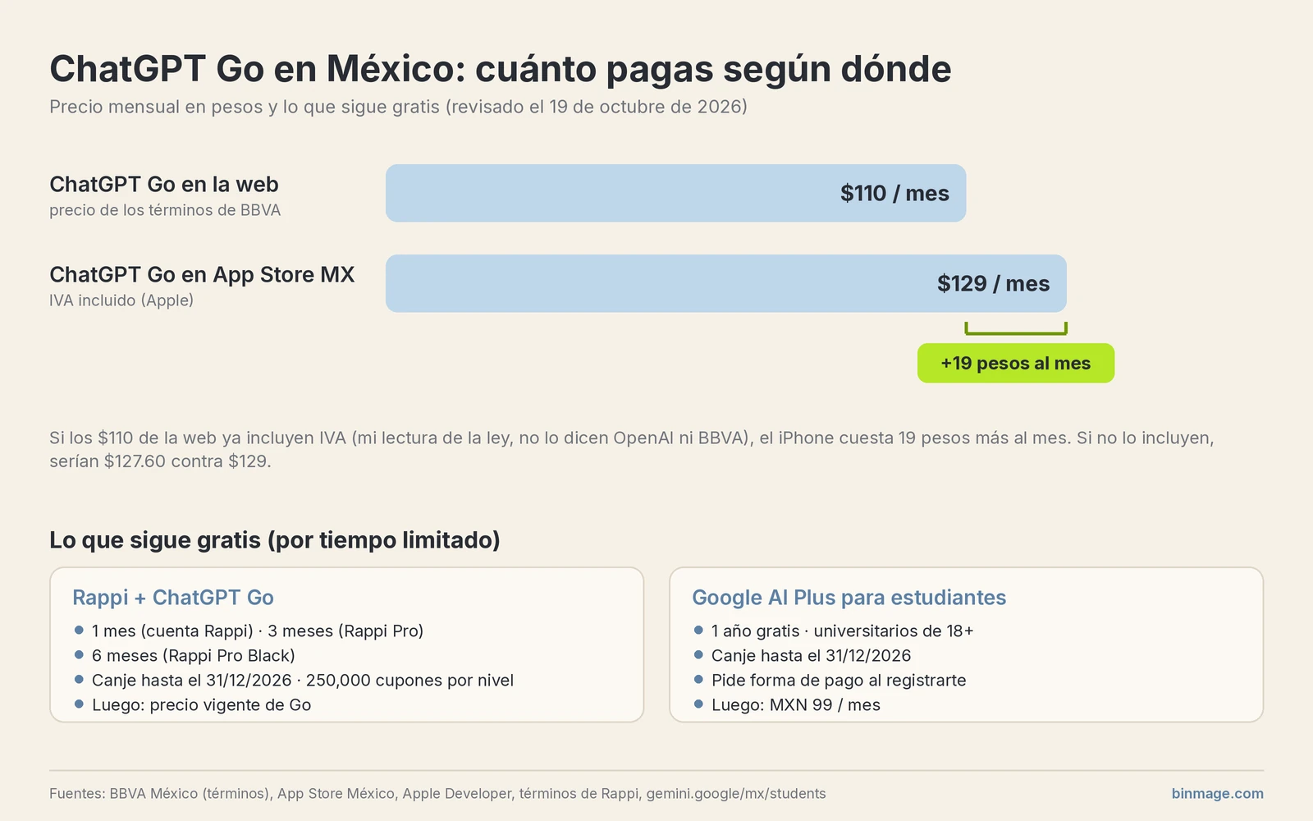Click '1 año gratis · universitarios de 18+'
This screenshot has width=1313, height=821.
(x=843, y=631)
